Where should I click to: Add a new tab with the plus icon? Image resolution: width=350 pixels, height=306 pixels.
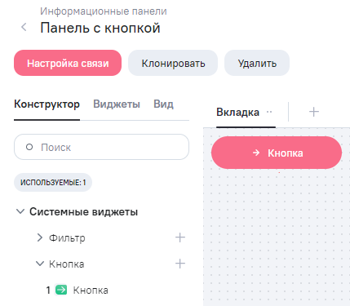(314, 112)
